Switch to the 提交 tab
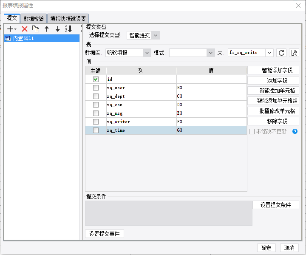 click(12, 18)
